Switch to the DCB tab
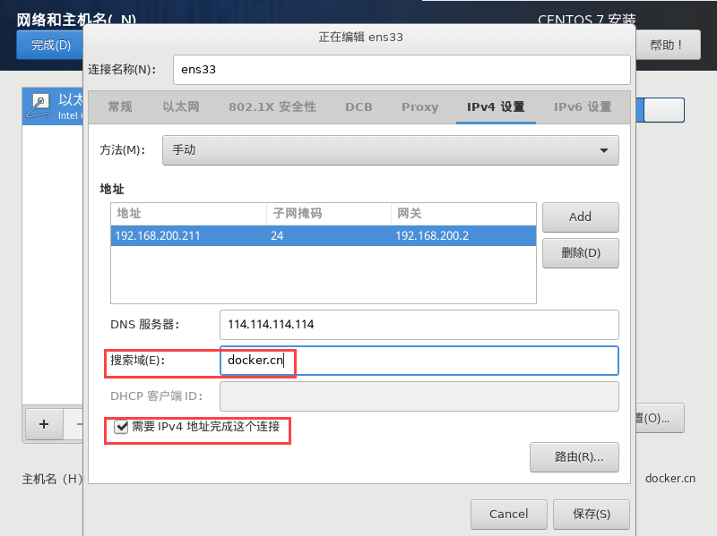The width and height of the screenshot is (717, 536). tap(358, 106)
